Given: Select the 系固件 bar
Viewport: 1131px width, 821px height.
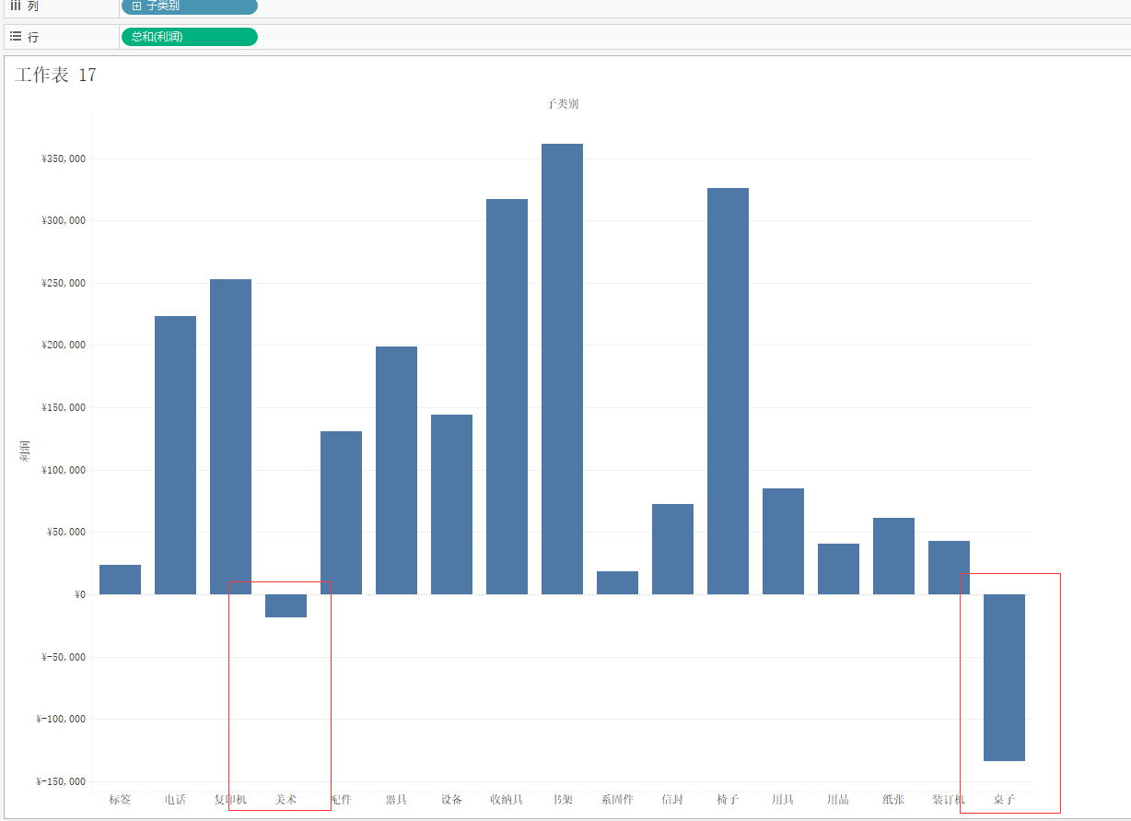Looking at the screenshot, I should pyautogui.click(x=617, y=582).
